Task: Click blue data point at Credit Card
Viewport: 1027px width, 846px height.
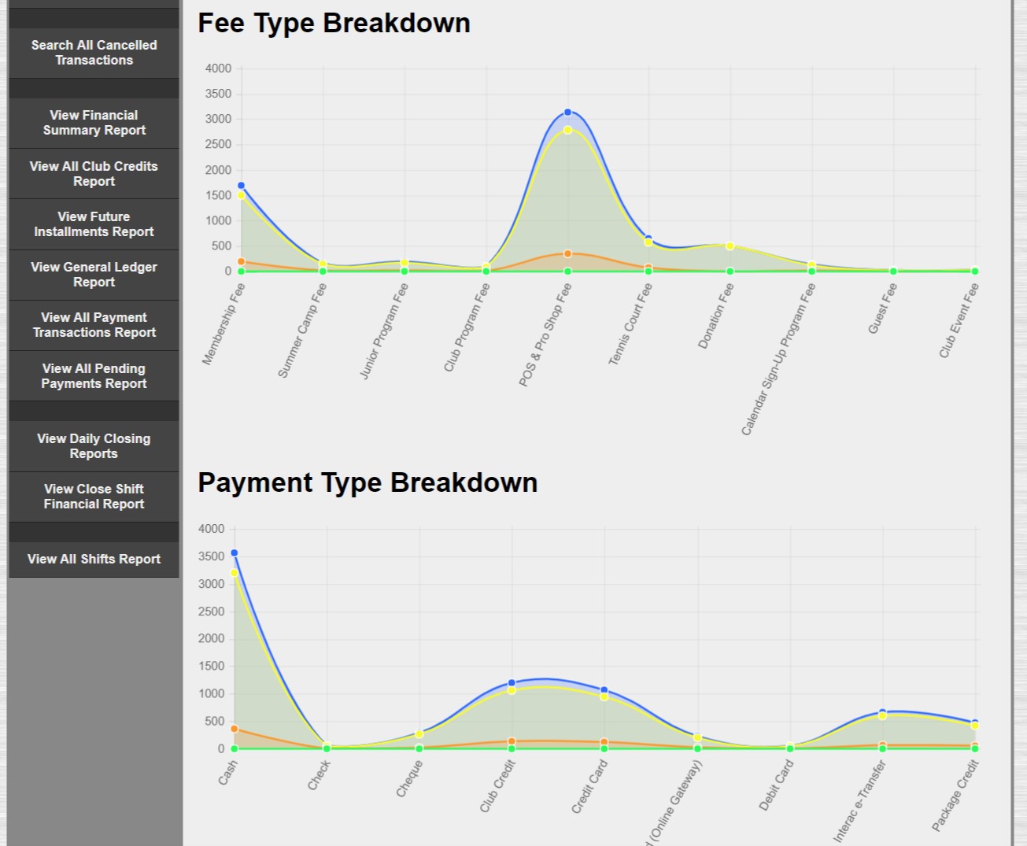Action: pos(604,690)
